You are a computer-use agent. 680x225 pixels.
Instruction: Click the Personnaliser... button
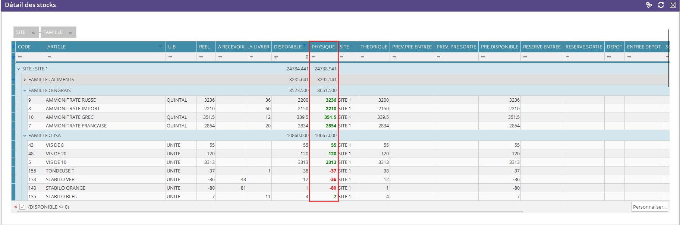click(649, 207)
